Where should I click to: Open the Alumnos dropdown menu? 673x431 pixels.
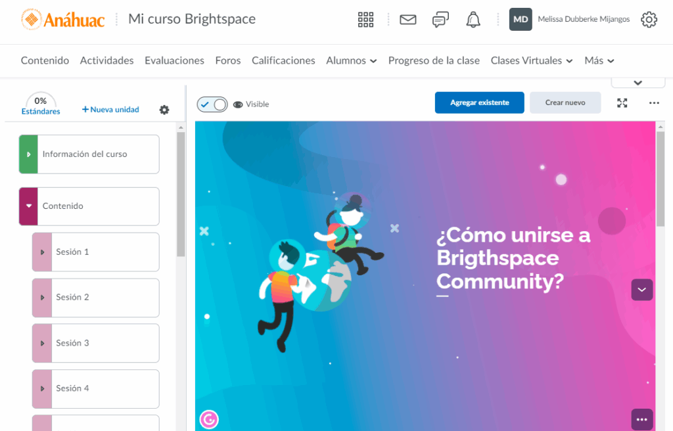click(352, 60)
